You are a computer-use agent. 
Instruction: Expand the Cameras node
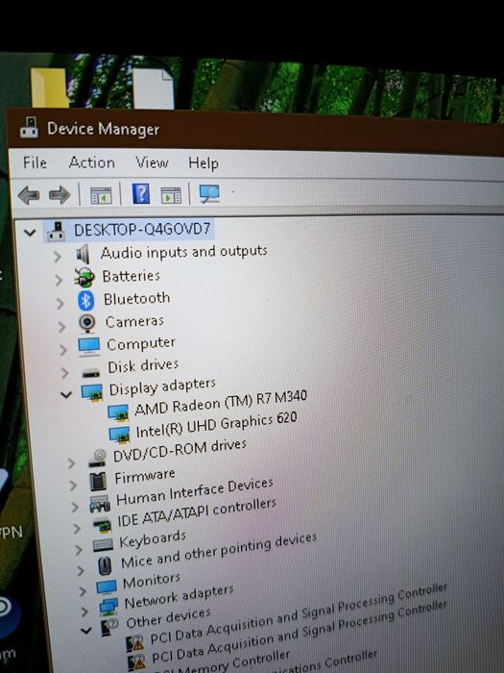[62, 327]
